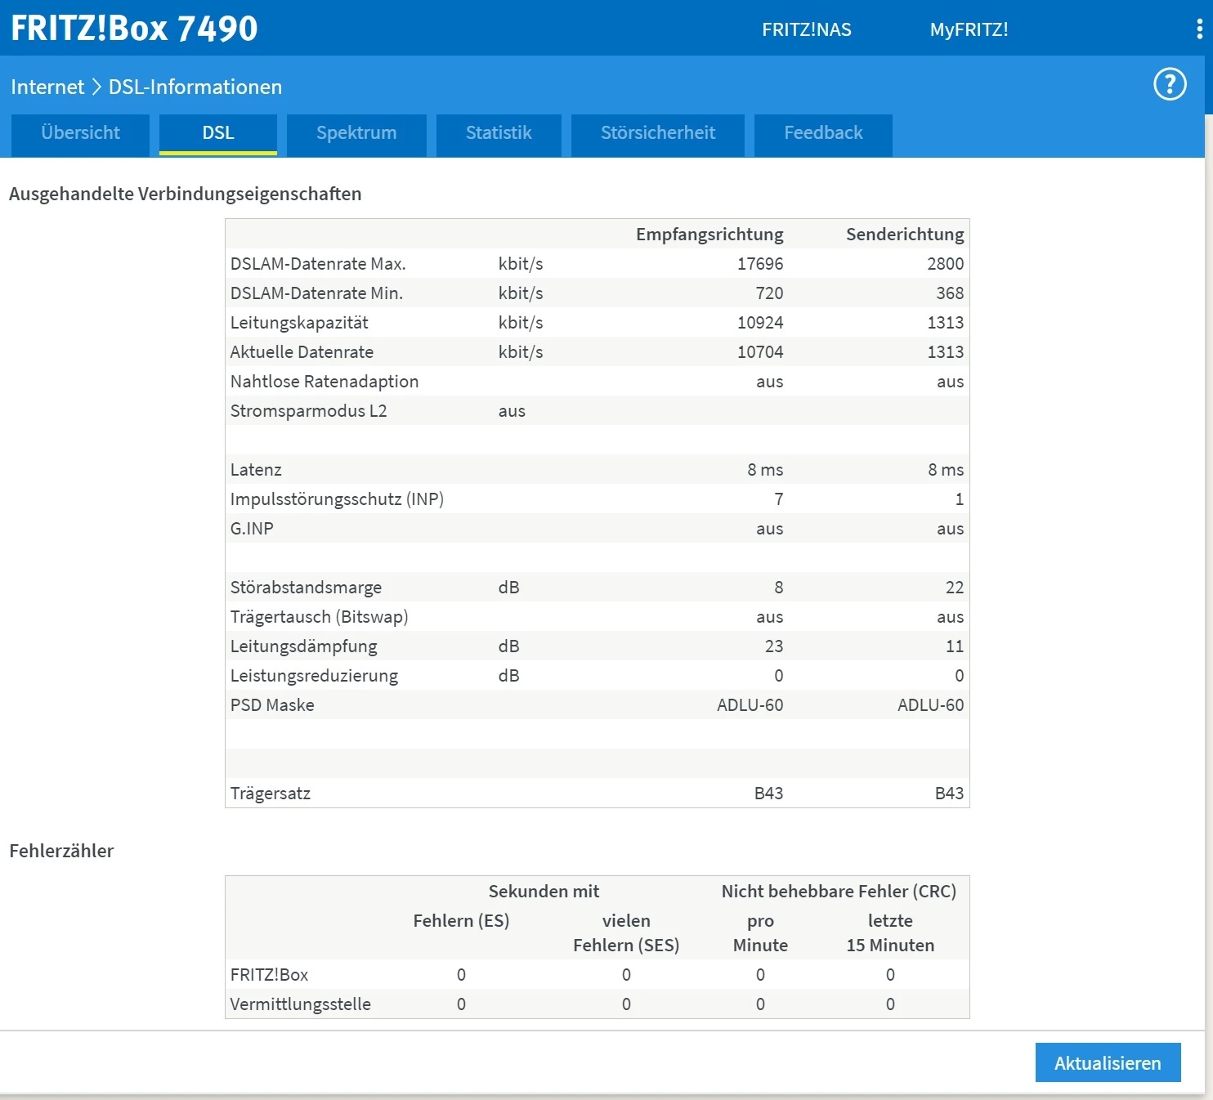The width and height of the screenshot is (1213, 1100).
Task: Click the help question mark icon
Action: tap(1170, 84)
